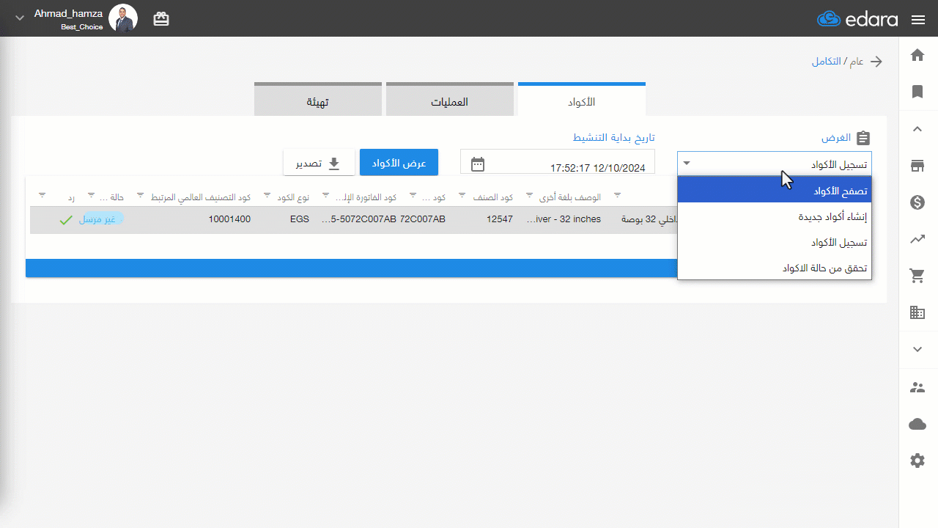This screenshot has height=528, width=938.
Task: Collapse sidebar section with up chevron
Action: pos(917,129)
